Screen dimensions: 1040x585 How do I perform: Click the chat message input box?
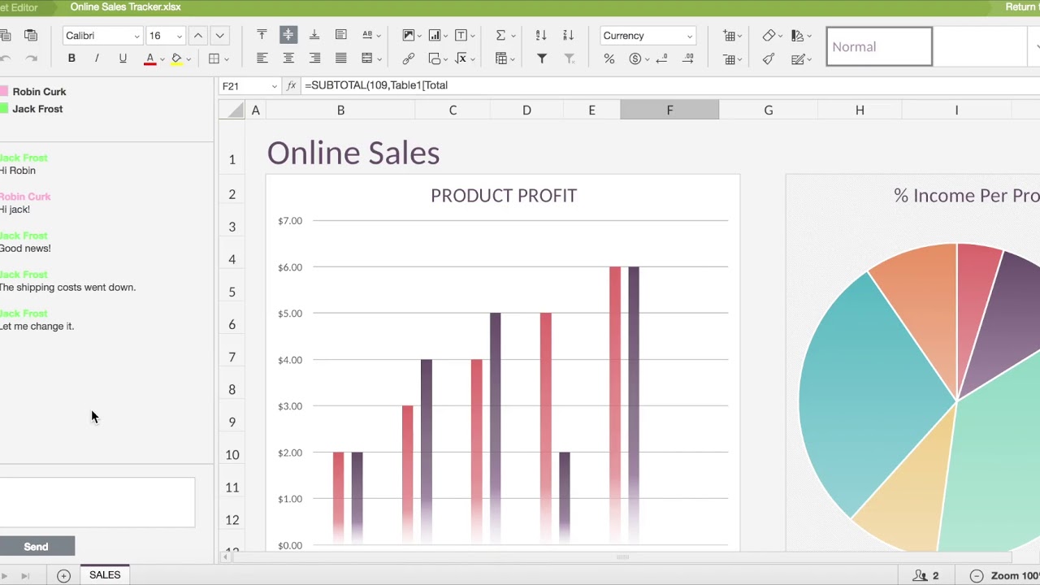(97, 502)
